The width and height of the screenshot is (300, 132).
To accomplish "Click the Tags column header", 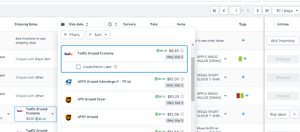I will [x=242, y=24].
